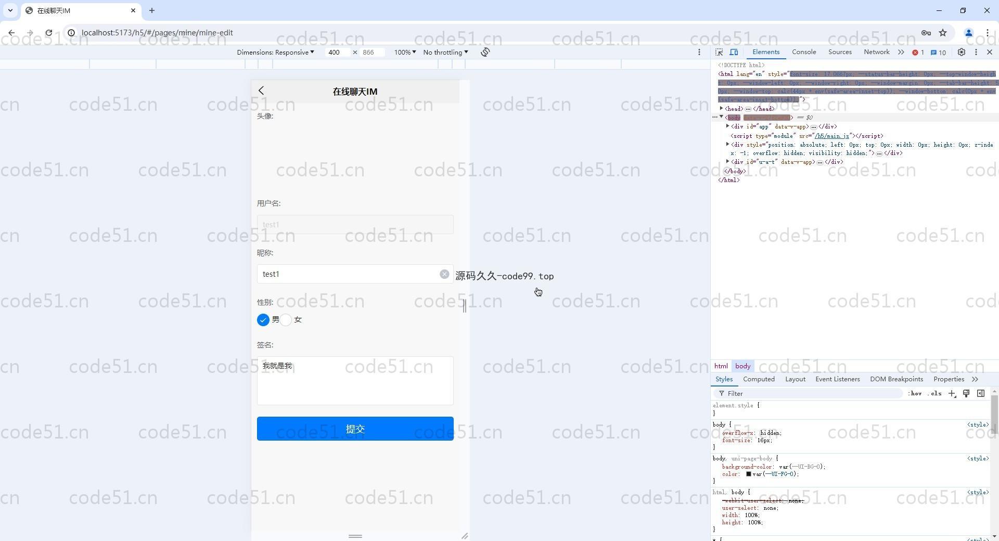Add a new style rule with plus icon
The image size is (999, 541).
952,394
